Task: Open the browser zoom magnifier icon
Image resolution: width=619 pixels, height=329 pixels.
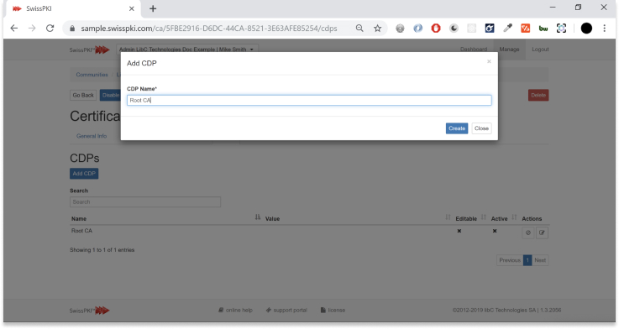Action: coord(359,29)
